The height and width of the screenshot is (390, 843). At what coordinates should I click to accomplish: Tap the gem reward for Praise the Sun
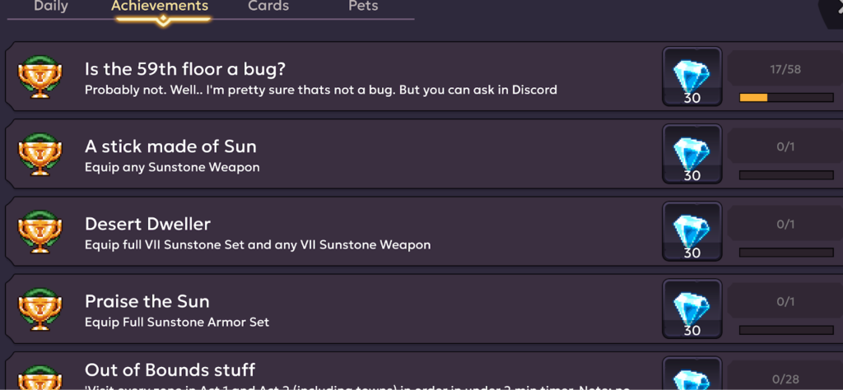[692, 309]
